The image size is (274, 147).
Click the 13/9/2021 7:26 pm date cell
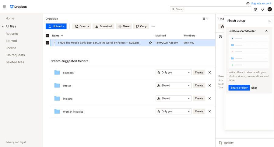pyautogui.click(x=167, y=43)
